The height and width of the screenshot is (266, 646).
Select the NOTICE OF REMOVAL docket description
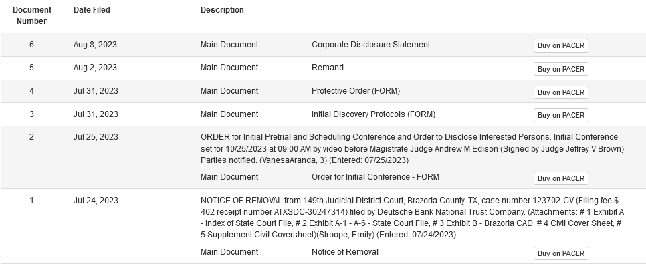pyautogui.click(x=412, y=217)
